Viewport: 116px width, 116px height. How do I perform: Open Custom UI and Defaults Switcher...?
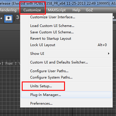(66, 62)
